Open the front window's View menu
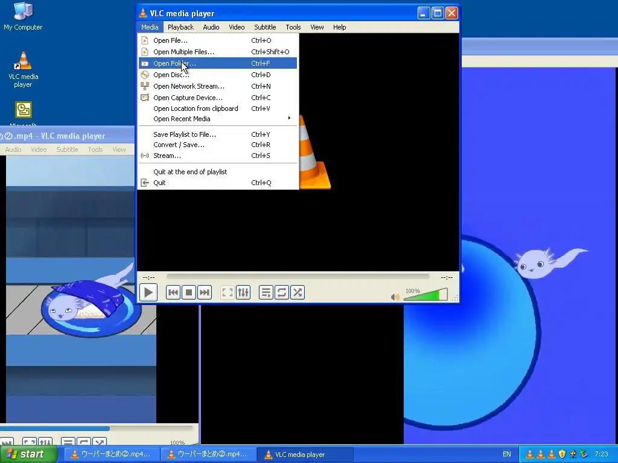Viewport: 618px width, 463px height. coord(317,27)
